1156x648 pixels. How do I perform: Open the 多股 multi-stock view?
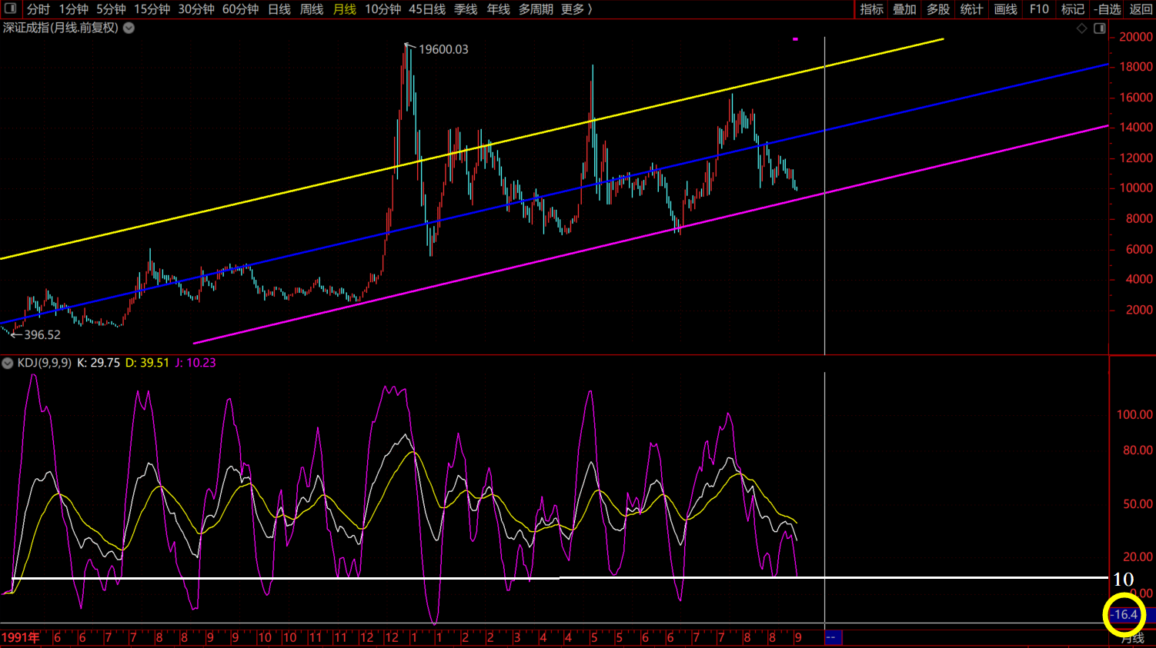(938, 9)
